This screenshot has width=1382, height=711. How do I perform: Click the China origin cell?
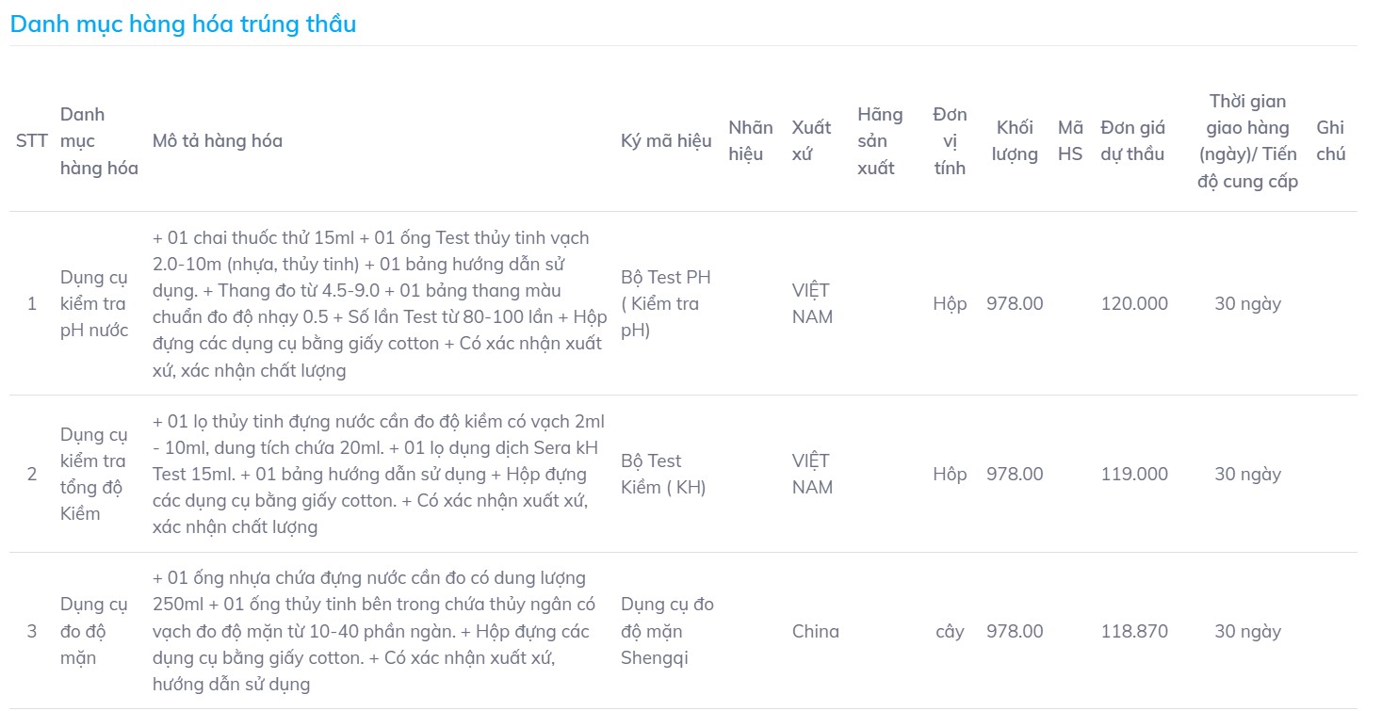pyautogui.click(x=816, y=631)
